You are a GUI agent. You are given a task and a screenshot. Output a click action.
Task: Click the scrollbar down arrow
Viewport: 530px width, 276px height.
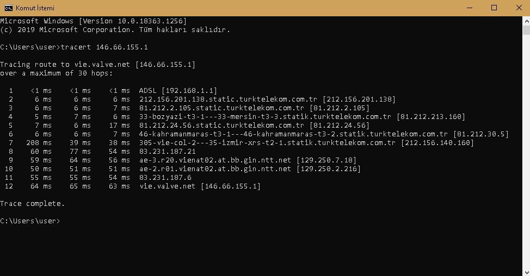coord(526,272)
